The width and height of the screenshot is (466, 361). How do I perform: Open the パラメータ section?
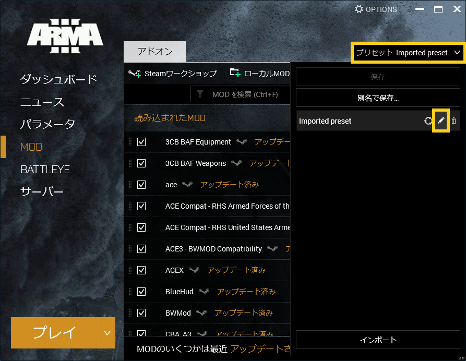pos(47,124)
